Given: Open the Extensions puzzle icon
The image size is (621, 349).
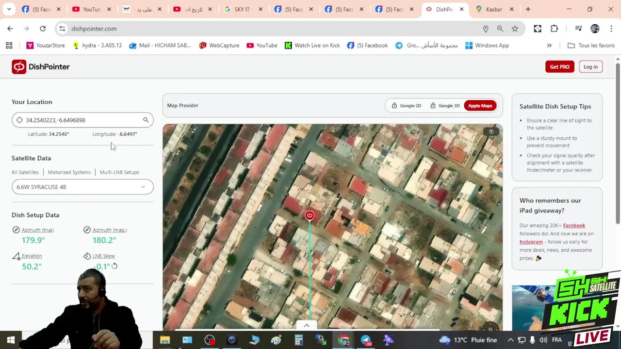Looking at the screenshot, I should click(554, 29).
